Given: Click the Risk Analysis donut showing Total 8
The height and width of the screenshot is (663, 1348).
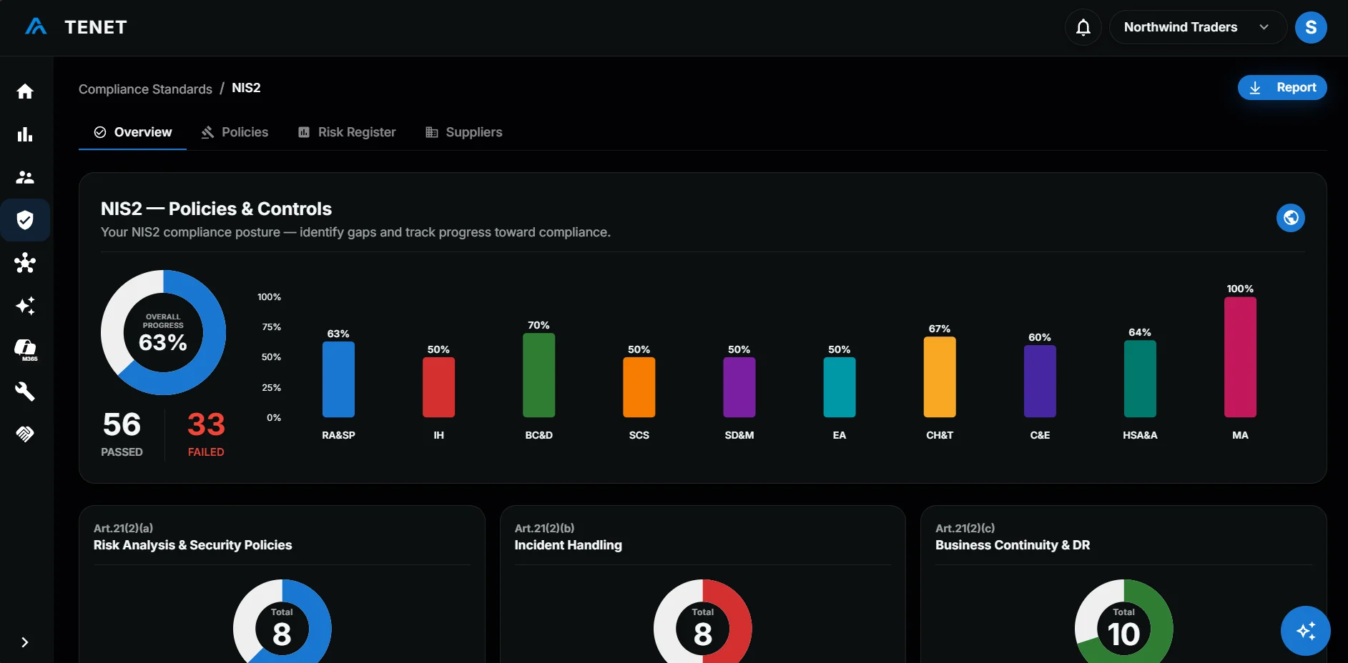Looking at the screenshot, I should pos(282,622).
